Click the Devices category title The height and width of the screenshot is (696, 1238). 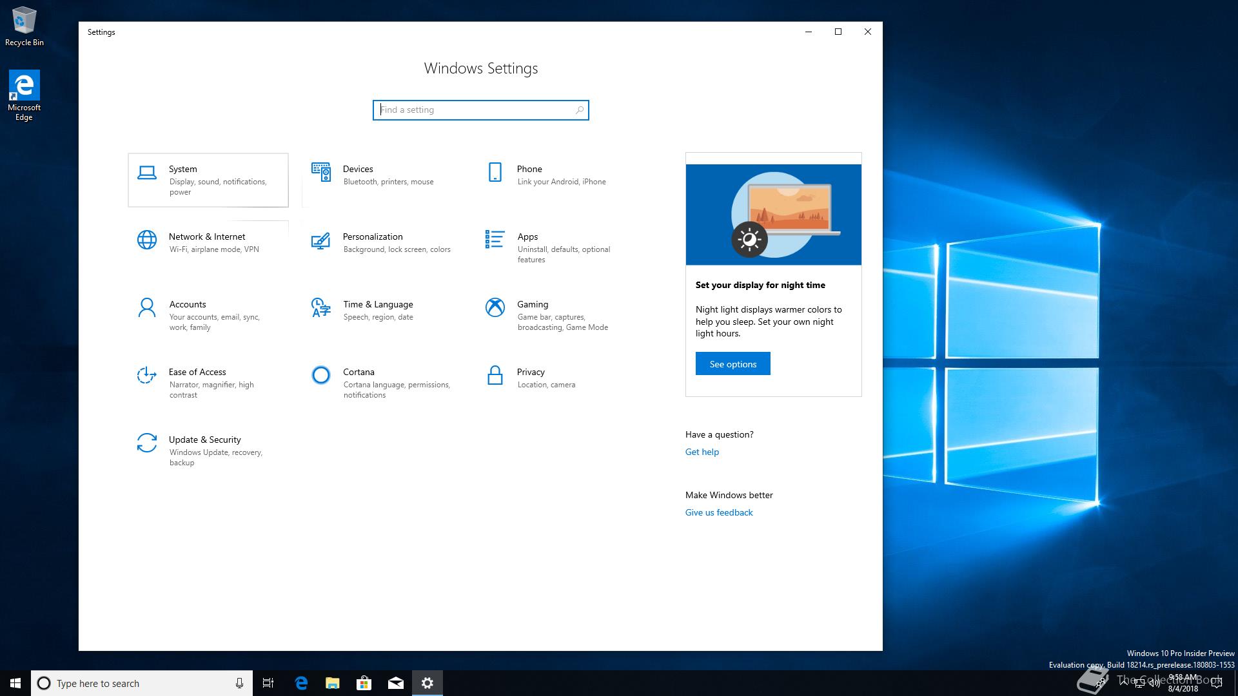point(358,169)
